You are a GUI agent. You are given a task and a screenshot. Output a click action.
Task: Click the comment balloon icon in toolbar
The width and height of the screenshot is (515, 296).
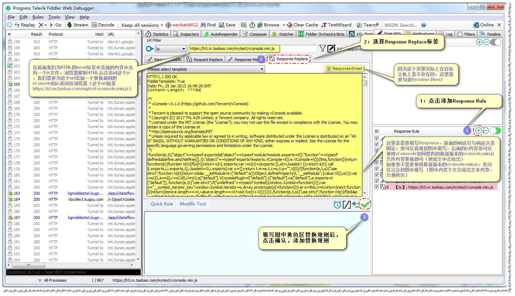click(9, 25)
